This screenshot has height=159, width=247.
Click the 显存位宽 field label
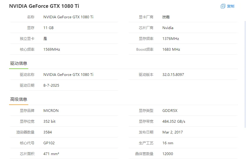point(27,121)
